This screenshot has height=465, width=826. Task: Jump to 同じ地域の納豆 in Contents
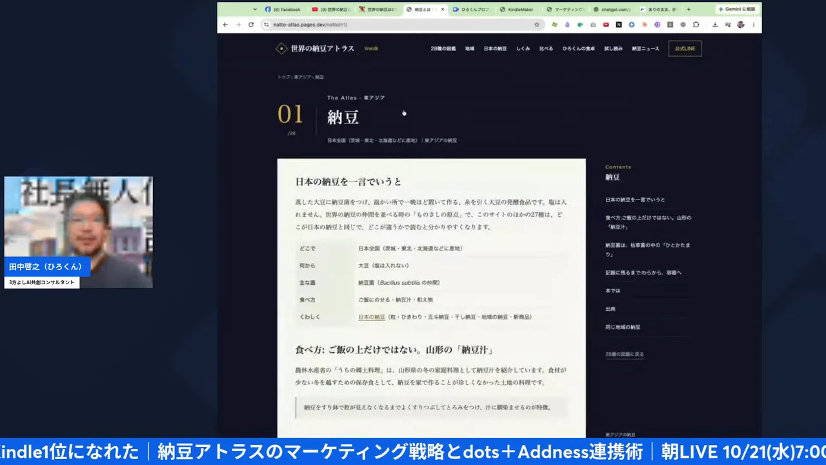(x=623, y=327)
